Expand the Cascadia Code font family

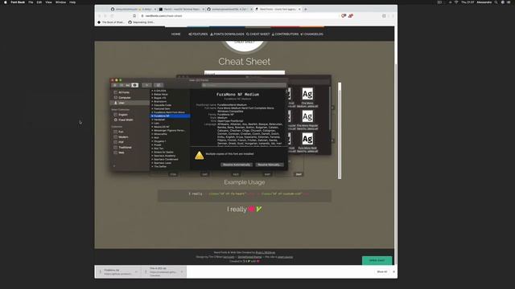click(x=152, y=105)
